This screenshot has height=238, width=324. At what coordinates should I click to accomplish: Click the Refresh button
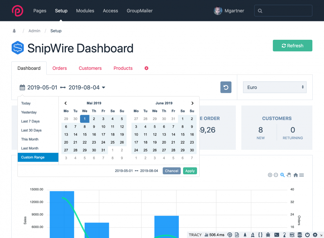pyautogui.click(x=292, y=46)
